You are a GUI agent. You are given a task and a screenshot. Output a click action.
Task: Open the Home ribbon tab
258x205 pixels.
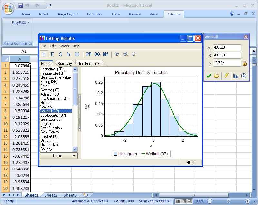click(25, 14)
